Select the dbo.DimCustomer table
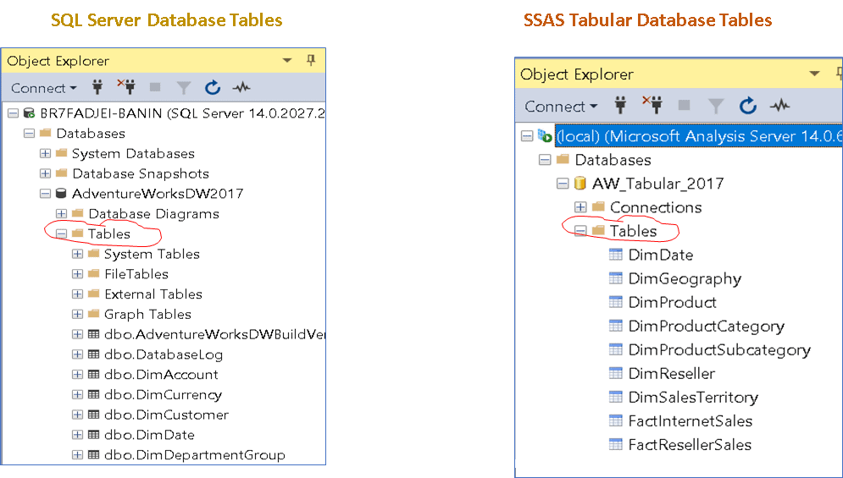 166,415
